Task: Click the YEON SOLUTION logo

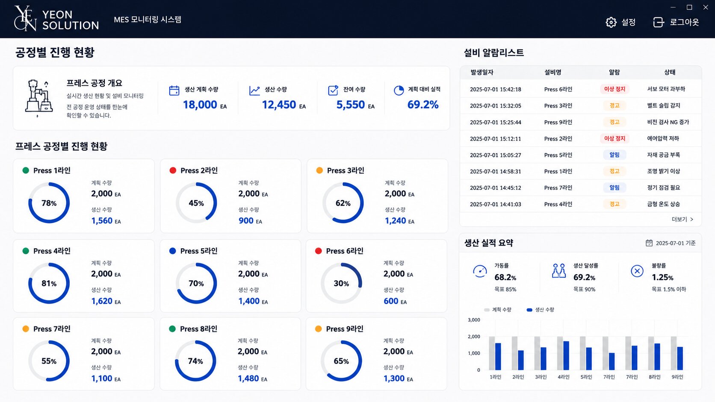Action: (x=56, y=19)
